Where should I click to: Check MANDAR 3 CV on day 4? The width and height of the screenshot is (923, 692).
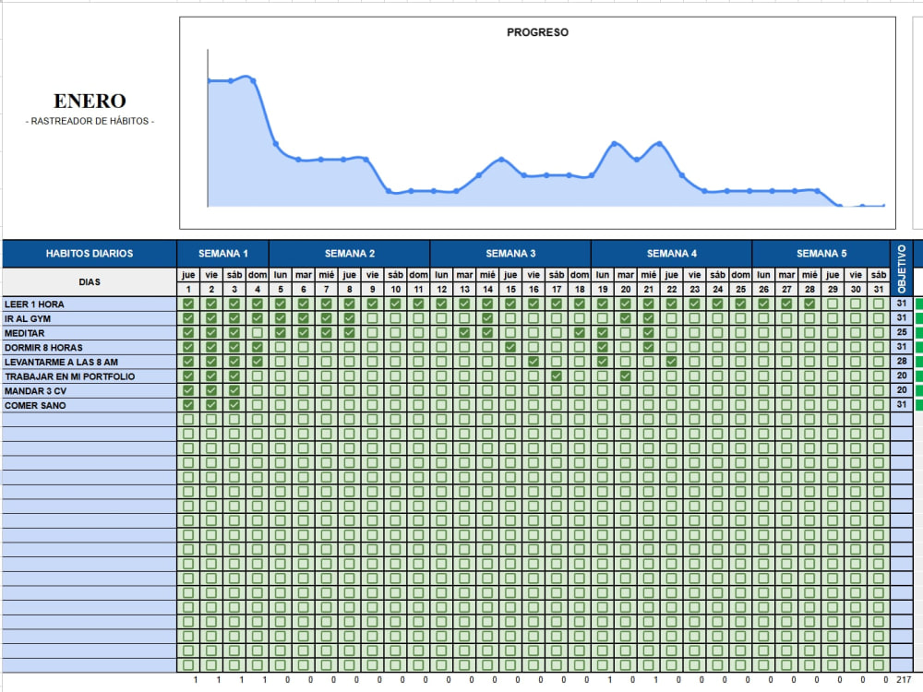coord(258,390)
